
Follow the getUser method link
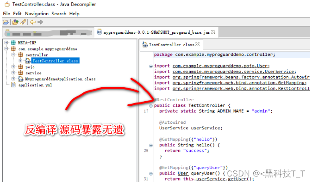tap(237, 179)
